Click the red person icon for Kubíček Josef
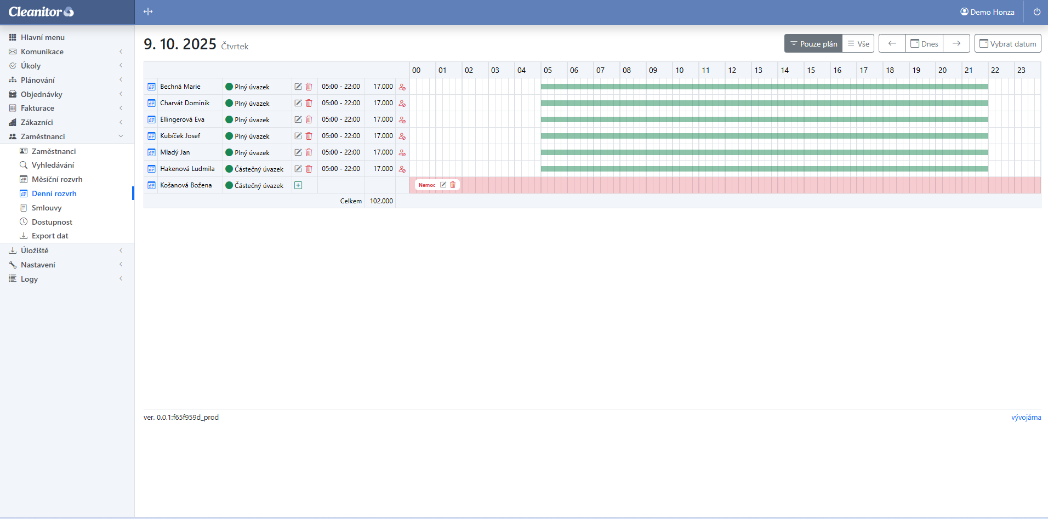 pos(402,136)
